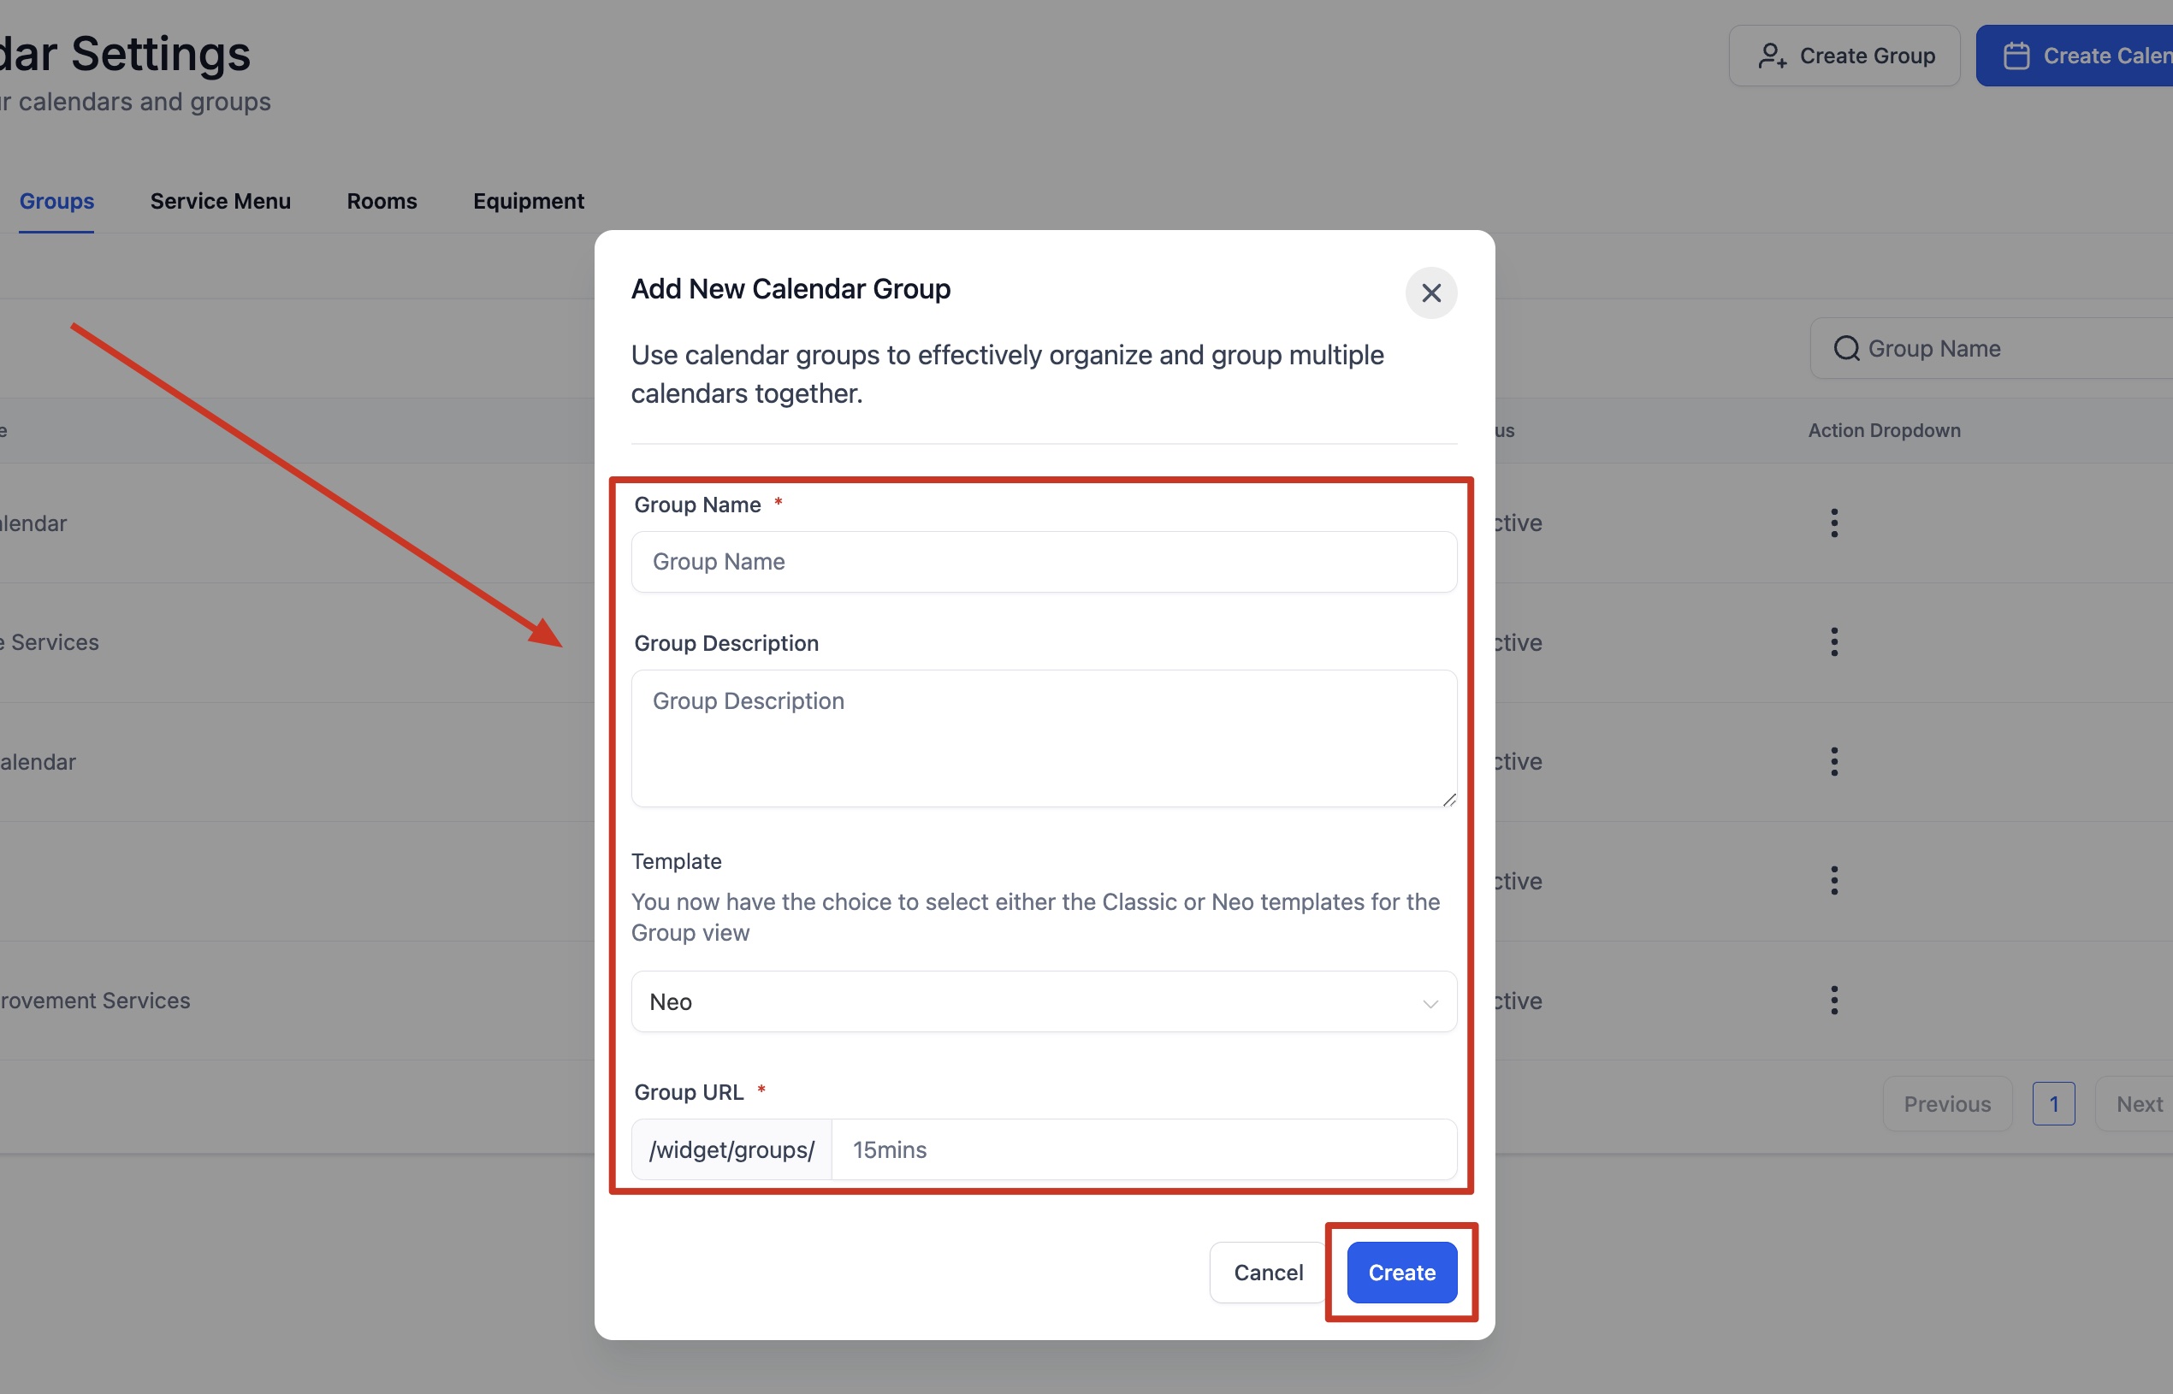Focus the Group Name input field
The width and height of the screenshot is (2173, 1394).
pos(1043,562)
